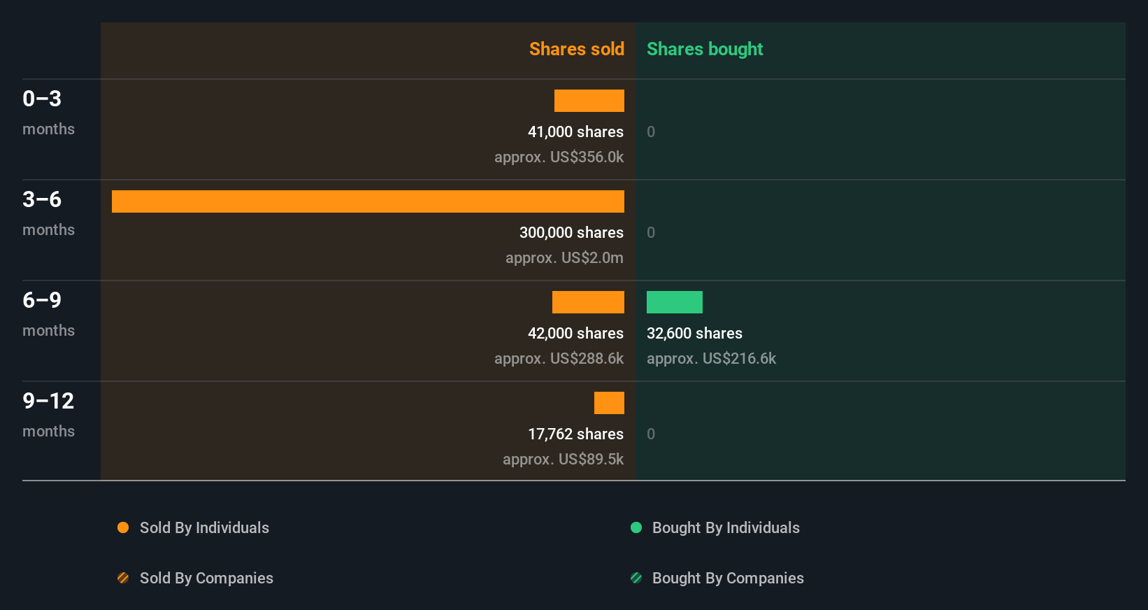Screen dimensions: 1148x610
Task: Click the 32,600 shares value
Action: [x=694, y=333]
